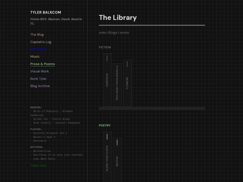The height and width of the screenshot is (182, 243).
Task: Click 'Snow Country – Yasunari Kawabata' entry
Action: (55, 123)
